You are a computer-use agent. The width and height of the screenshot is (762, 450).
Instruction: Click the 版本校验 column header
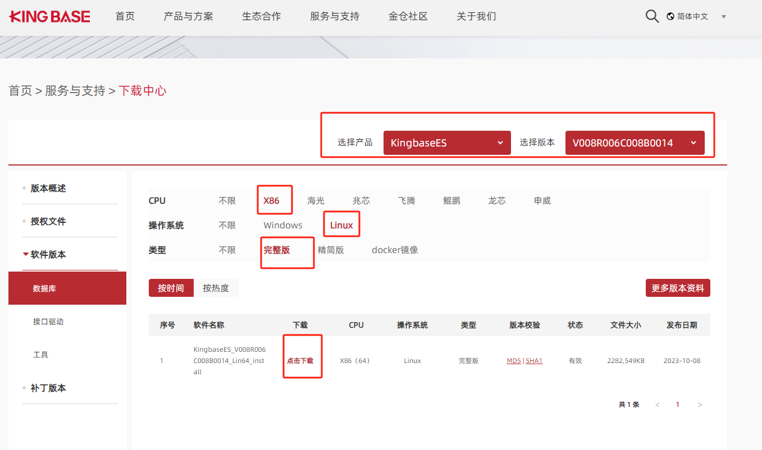(524, 325)
